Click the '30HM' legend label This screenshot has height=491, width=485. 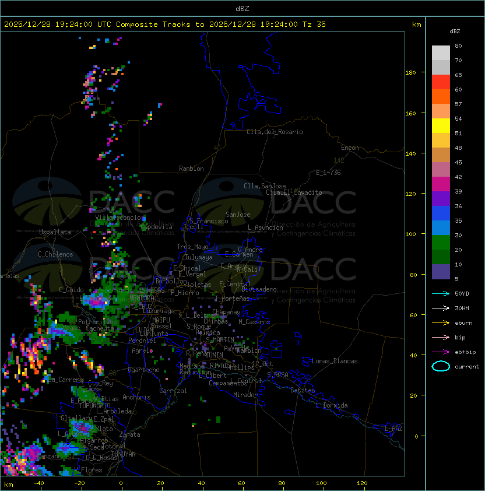pos(462,308)
